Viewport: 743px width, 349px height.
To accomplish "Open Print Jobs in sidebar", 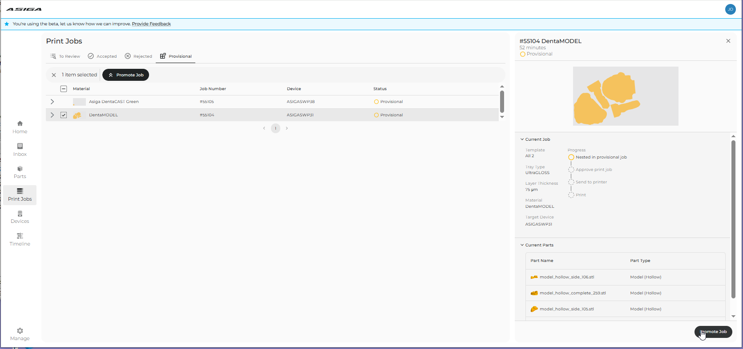I will pos(20,195).
